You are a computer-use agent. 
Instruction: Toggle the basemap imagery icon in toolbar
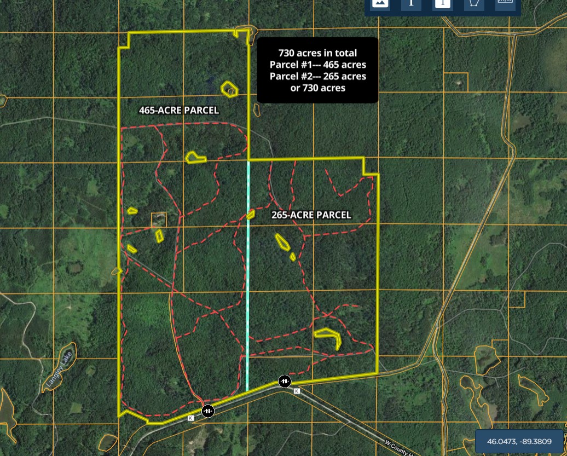(x=380, y=3)
